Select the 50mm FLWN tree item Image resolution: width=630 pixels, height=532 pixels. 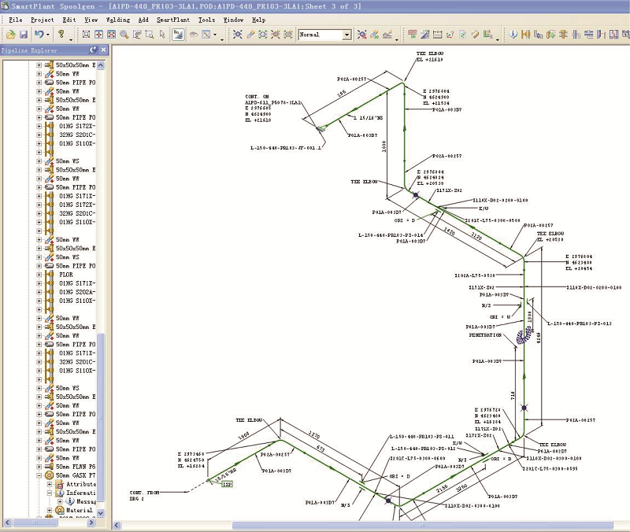click(76, 467)
